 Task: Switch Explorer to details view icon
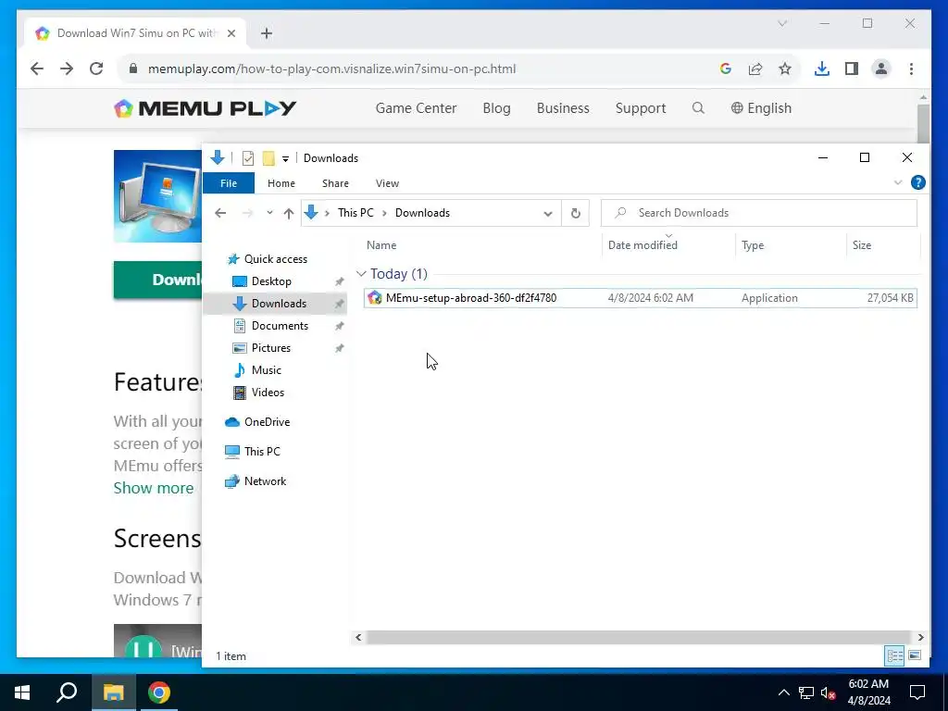tap(895, 656)
